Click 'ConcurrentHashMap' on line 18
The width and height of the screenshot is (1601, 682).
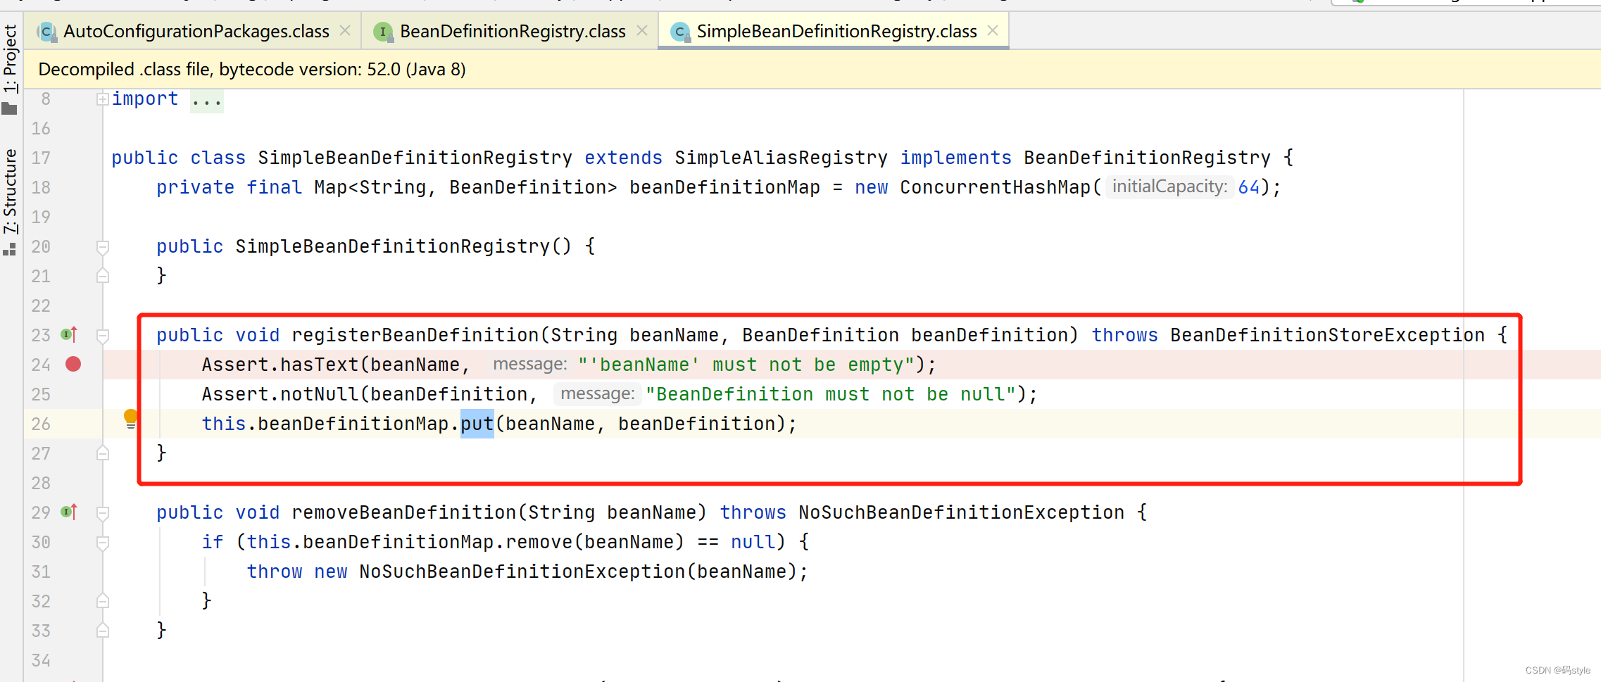coord(995,187)
